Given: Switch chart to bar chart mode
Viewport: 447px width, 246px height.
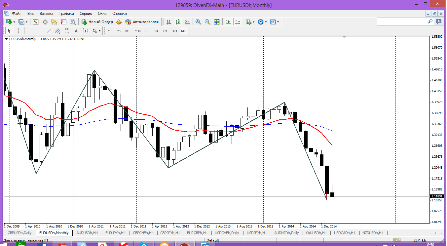Looking at the screenshot, I should [169, 22].
